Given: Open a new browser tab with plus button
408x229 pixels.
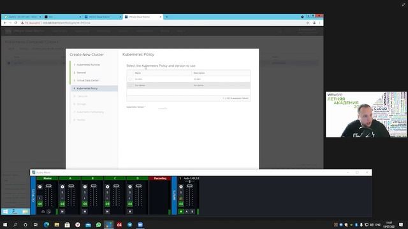Looking at the screenshot, I should coord(167,17).
